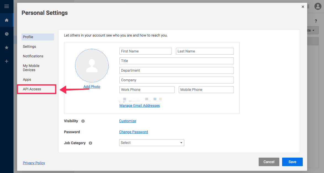Open the Job Category Select dropdown
Image resolution: width=324 pixels, height=173 pixels.
tap(151, 143)
